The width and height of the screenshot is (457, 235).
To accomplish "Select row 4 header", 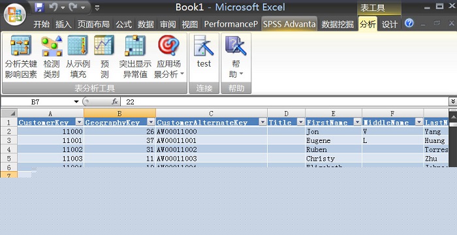I will click(8, 149).
